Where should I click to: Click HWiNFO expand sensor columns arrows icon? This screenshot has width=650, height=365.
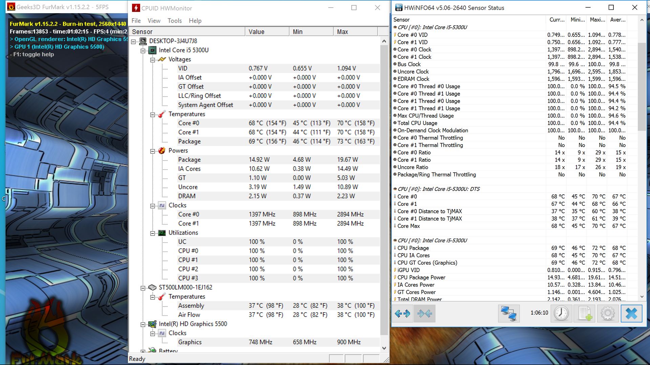click(x=403, y=314)
